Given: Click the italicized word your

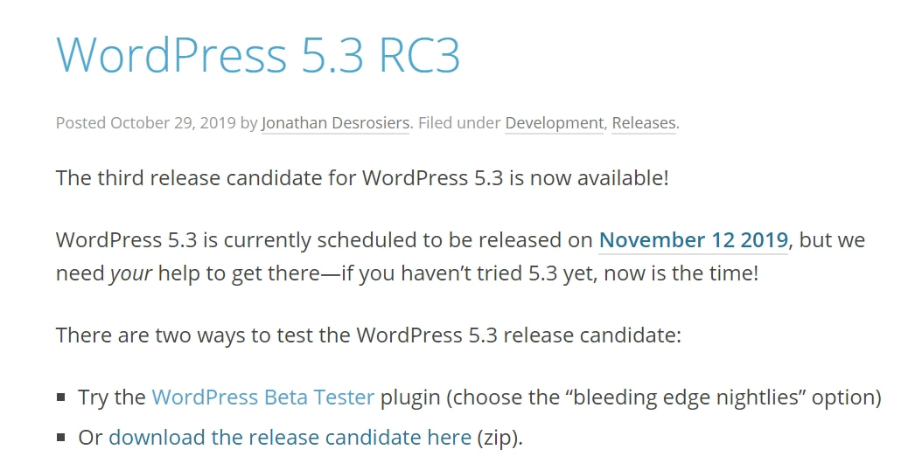Looking at the screenshot, I should point(130,273).
